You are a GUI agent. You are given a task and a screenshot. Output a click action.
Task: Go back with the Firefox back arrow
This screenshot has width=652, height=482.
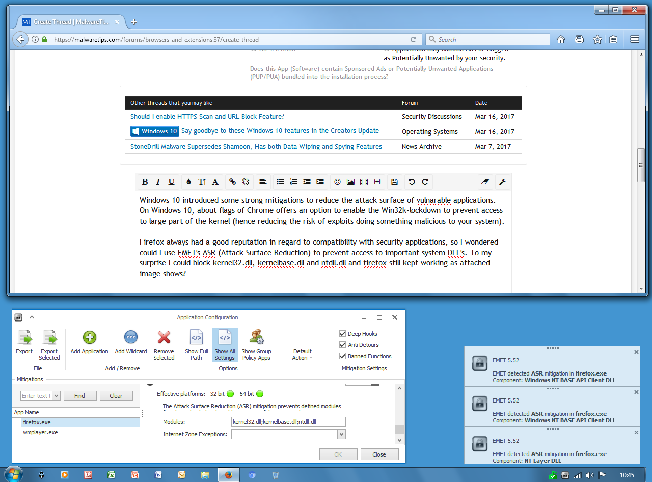pos(20,39)
